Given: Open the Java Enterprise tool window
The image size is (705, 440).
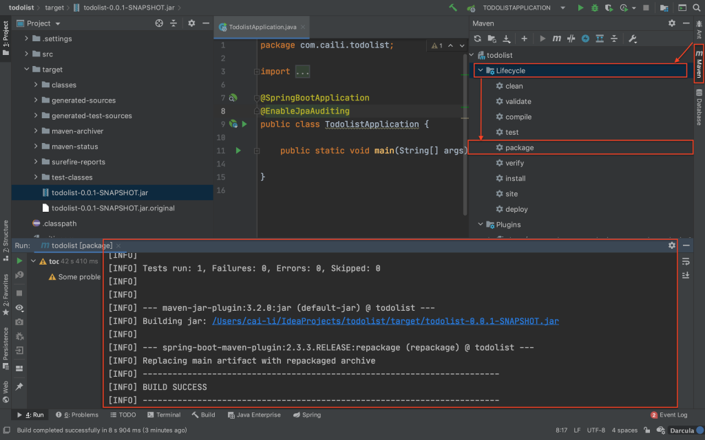Looking at the screenshot, I should 254,415.
